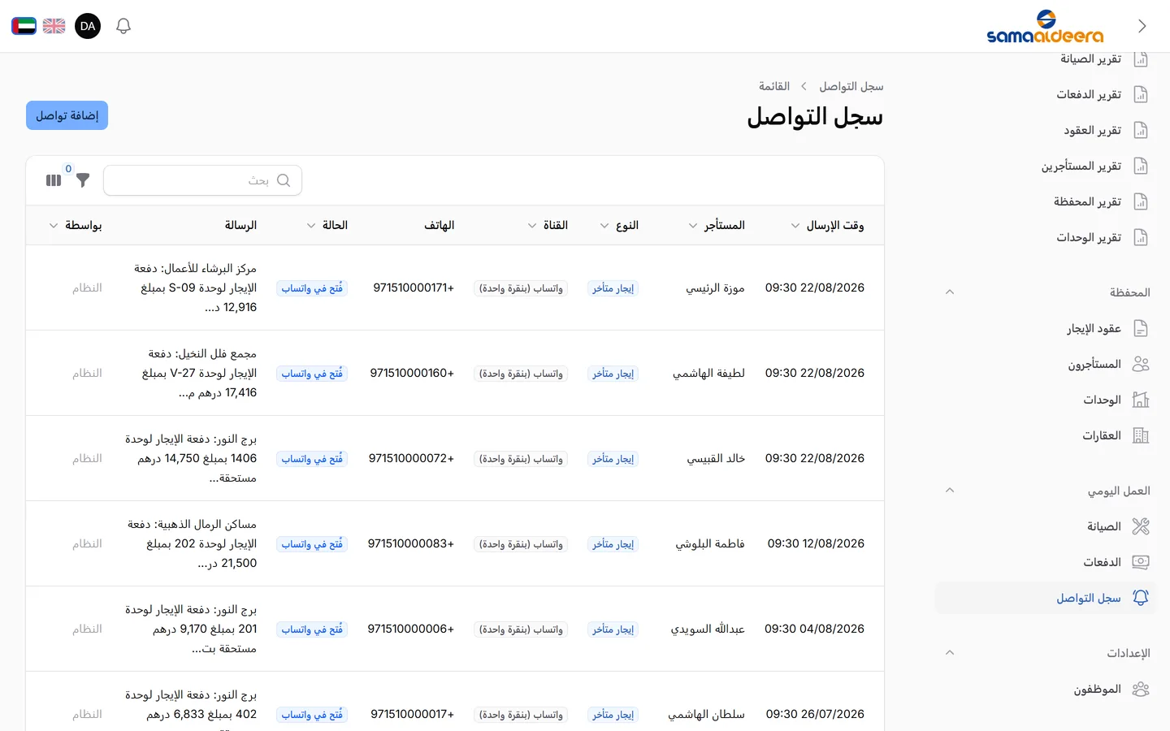Click القائمة breadcrumb link
Screen dimensions: 1170x731
774,86
